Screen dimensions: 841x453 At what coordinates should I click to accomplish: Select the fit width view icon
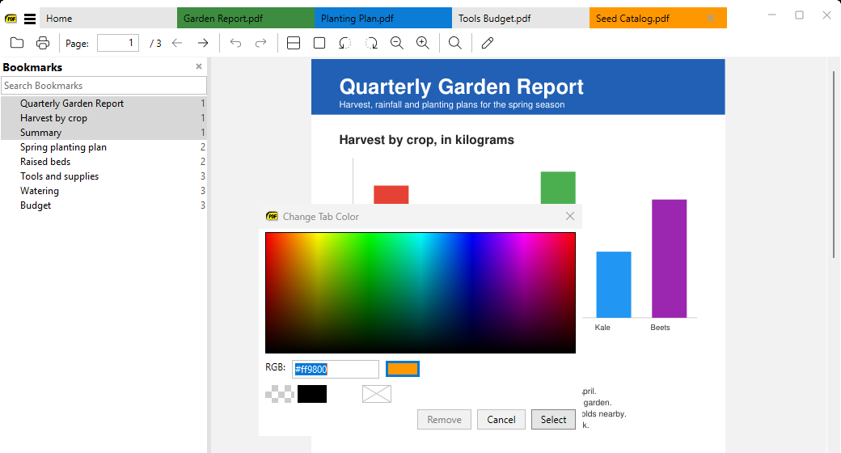(x=294, y=43)
